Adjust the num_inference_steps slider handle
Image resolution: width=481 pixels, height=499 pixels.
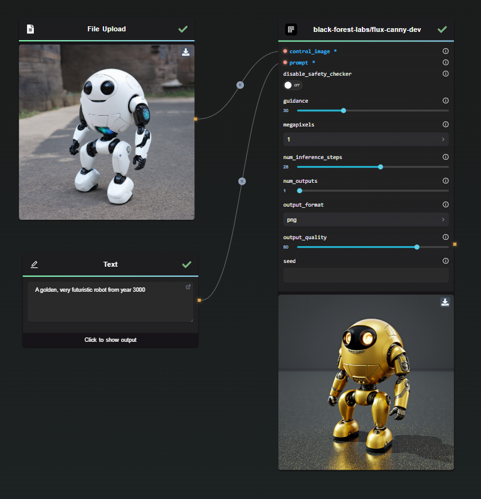pos(380,167)
